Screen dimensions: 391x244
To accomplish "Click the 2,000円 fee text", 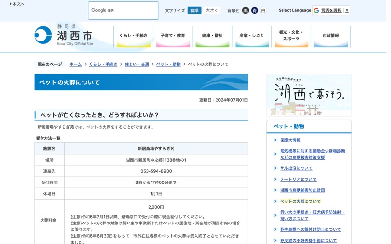I will pos(156,207).
